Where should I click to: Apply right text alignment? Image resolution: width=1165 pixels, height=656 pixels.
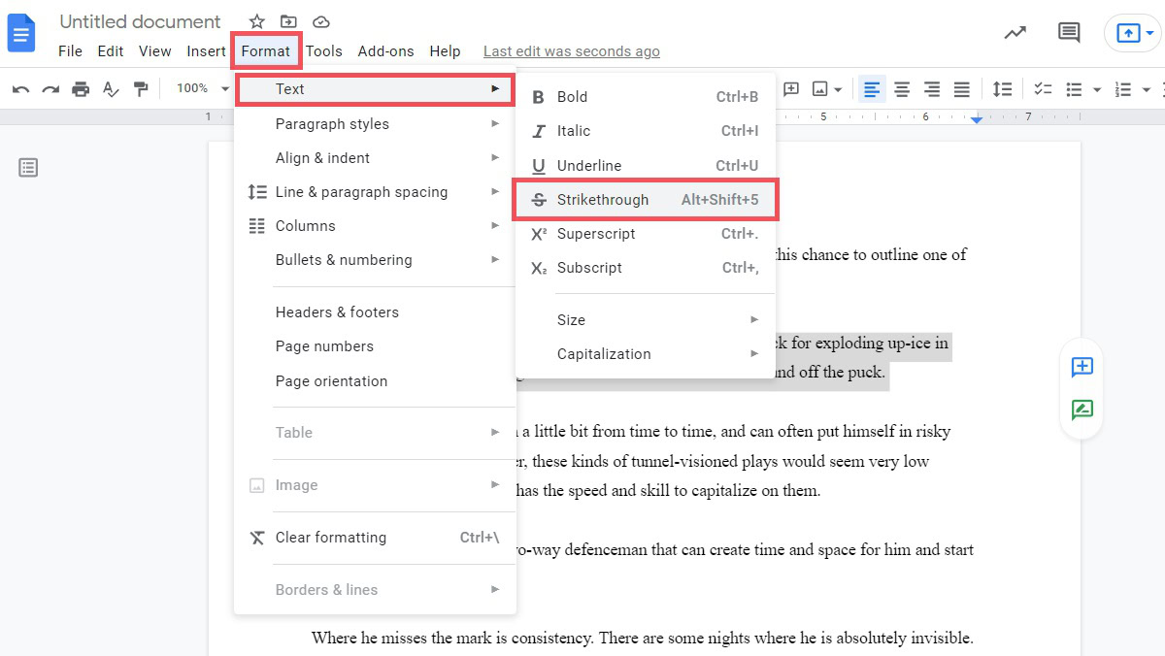coord(932,88)
